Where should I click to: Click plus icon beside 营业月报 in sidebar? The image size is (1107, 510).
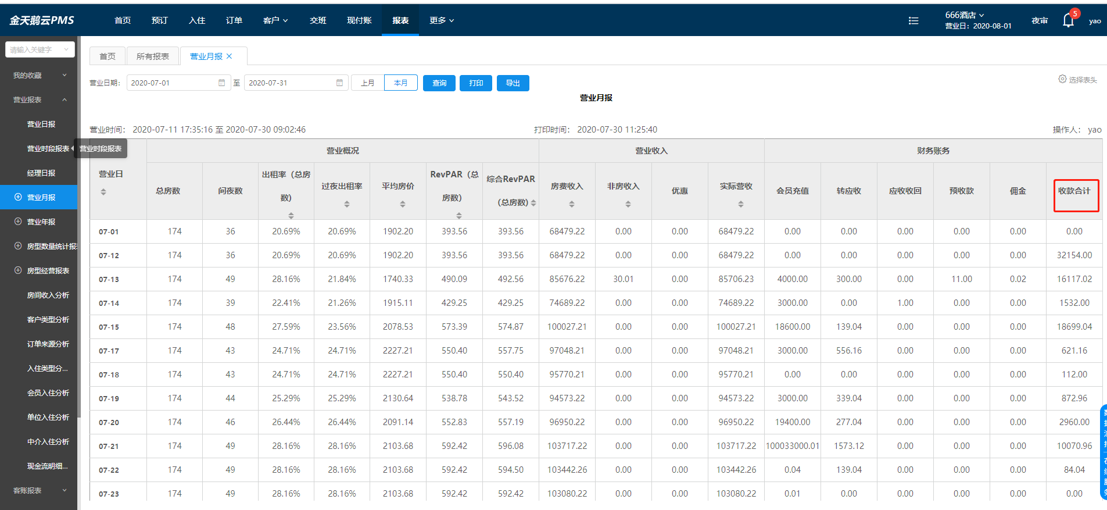[18, 197]
